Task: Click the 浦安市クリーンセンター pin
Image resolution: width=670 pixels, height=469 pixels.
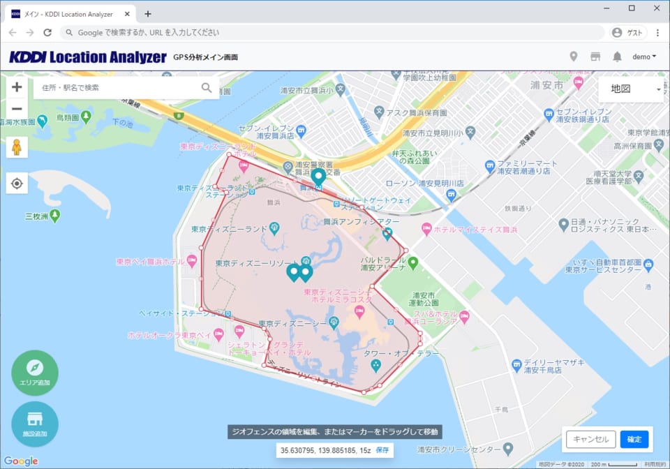Action: 507,449
